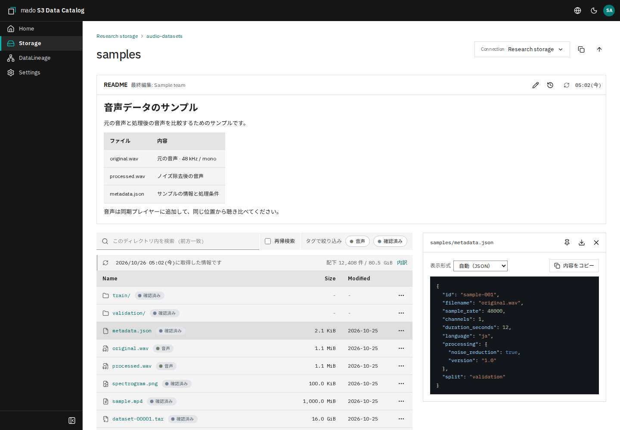
Task: Click the 内容をコピー button
Action: [x=574, y=266]
